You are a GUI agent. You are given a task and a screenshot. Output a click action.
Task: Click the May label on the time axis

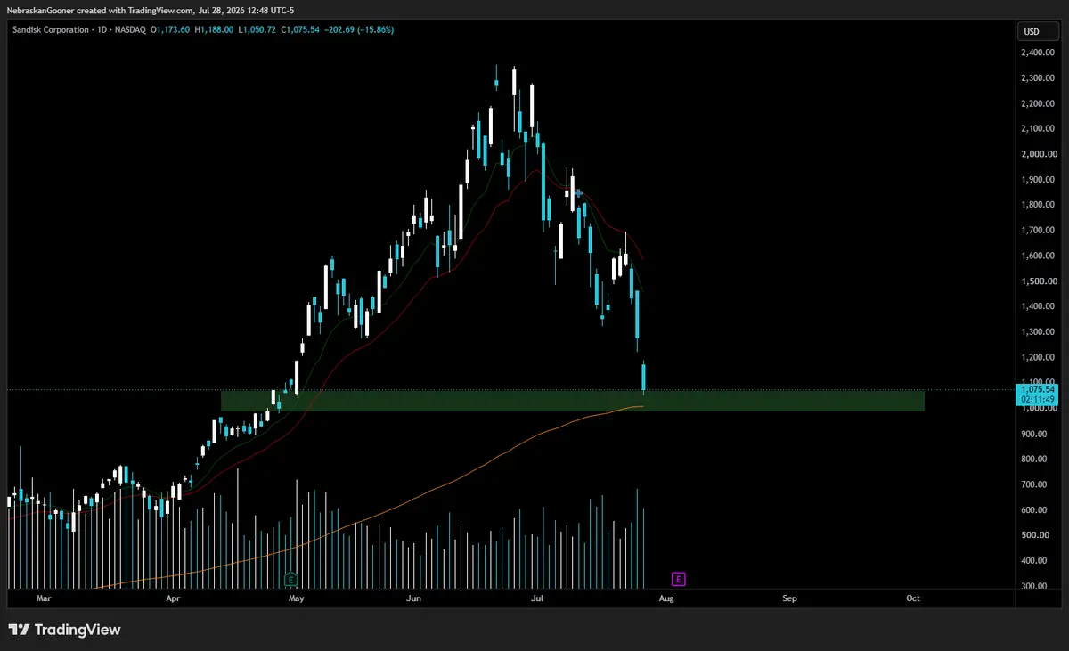[x=298, y=599]
